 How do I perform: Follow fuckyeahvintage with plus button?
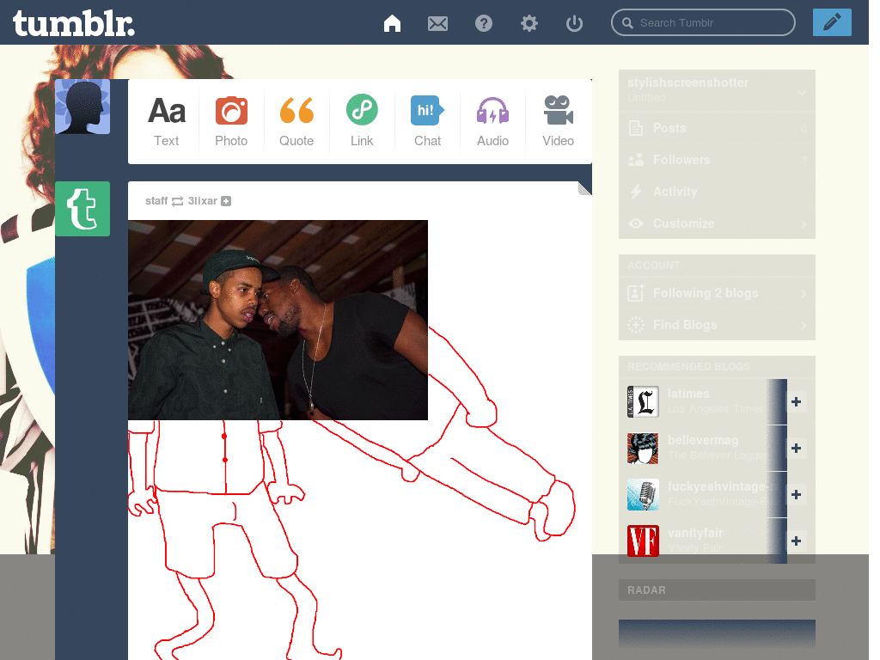click(796, 494)
